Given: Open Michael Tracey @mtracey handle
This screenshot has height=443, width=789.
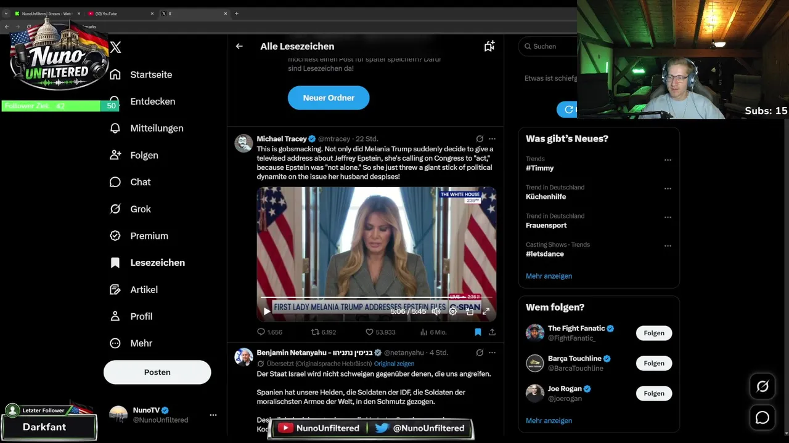Looking at the screenshot, I should point(334,139).
